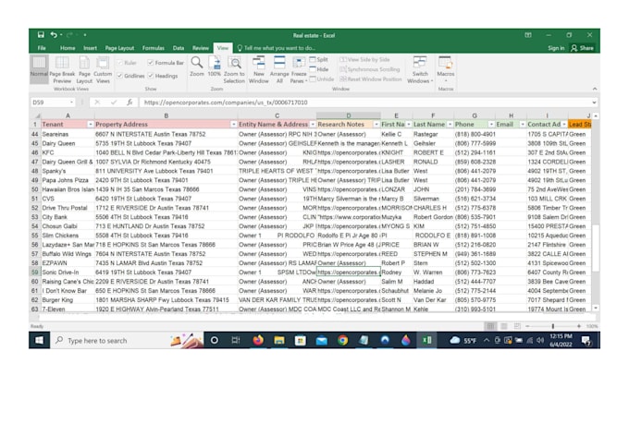The width and height of the screenshot is (629, 424).
Task: Zoom out with status bar minus
Action: pyautogui.click(x=527, y=326)
